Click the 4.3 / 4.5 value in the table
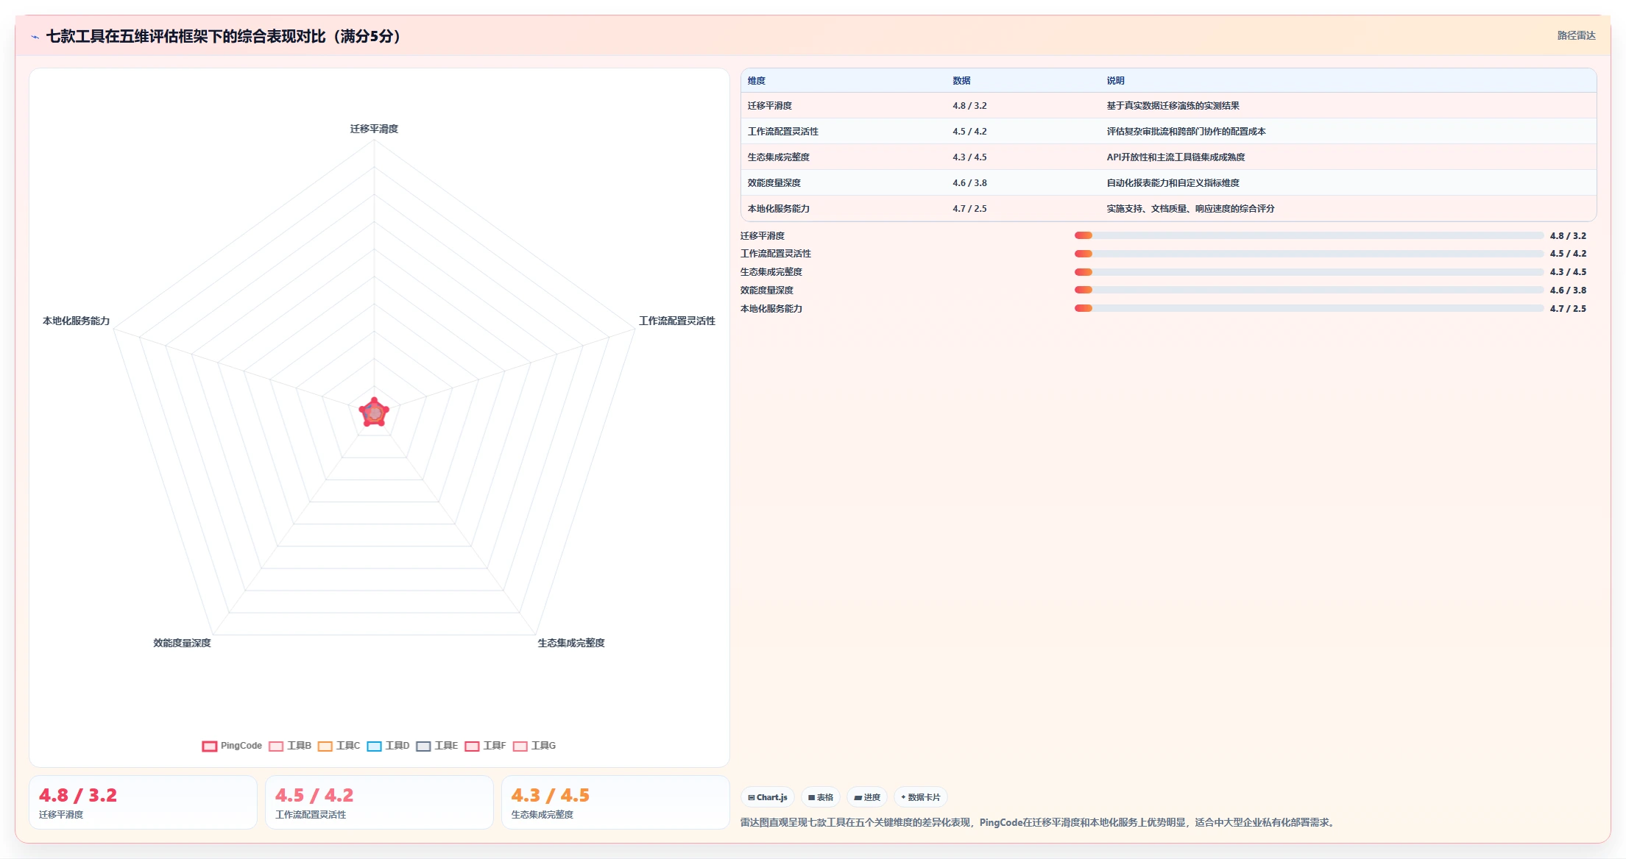Image resolution: width=1626 pixels, height=859 pixels. [969, 157]
